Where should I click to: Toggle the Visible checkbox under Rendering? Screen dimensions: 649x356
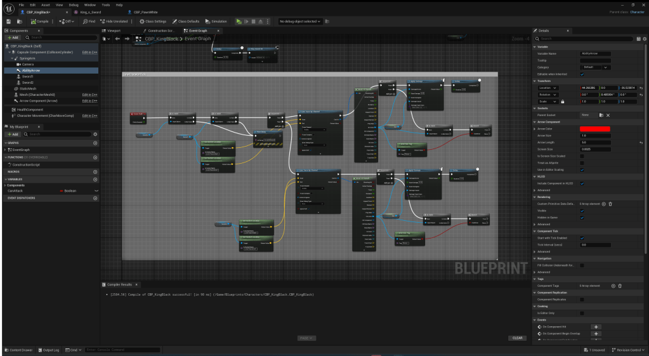582,211
